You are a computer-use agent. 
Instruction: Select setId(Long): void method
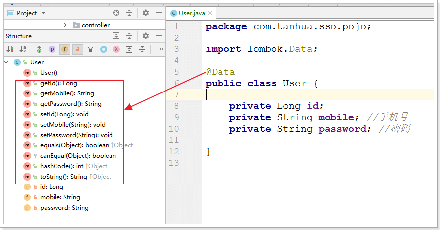click(x=64, y=114)
